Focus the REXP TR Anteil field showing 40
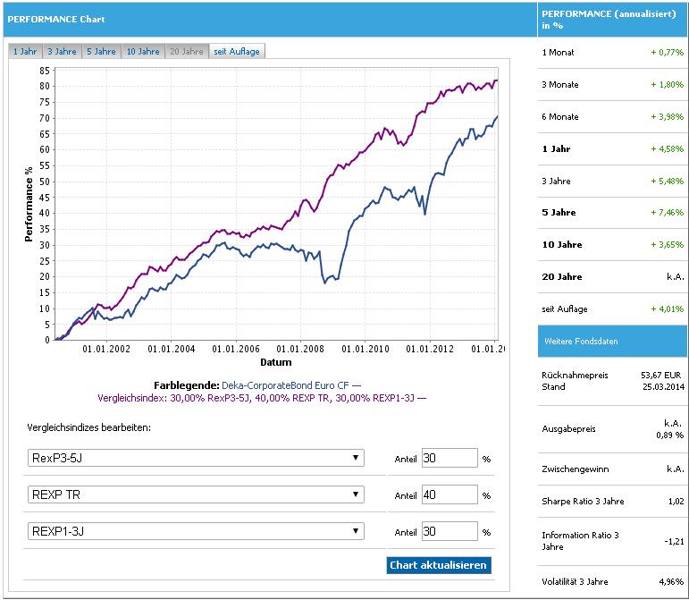 (450, 494)
